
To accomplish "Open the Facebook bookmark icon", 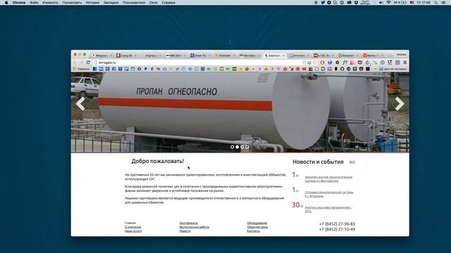I will pyautogui.click(x=113, y=69).
